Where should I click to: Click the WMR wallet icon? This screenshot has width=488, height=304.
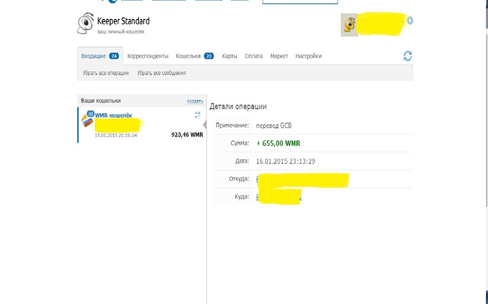coord(87,119)
